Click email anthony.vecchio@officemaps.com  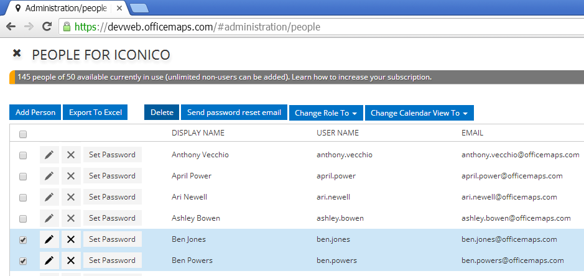521,155
